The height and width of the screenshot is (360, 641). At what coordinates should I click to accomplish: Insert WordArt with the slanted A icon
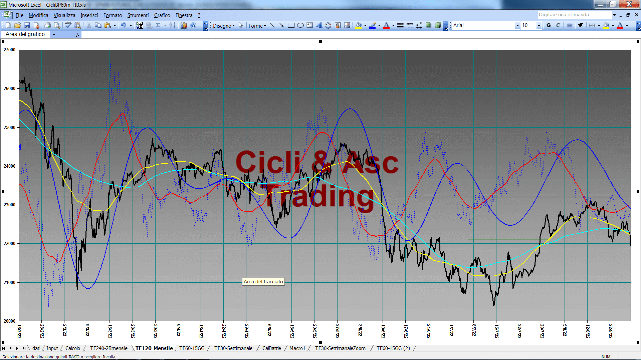point(319,25)
